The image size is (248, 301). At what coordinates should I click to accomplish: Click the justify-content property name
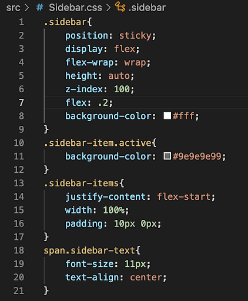point(105,197)
